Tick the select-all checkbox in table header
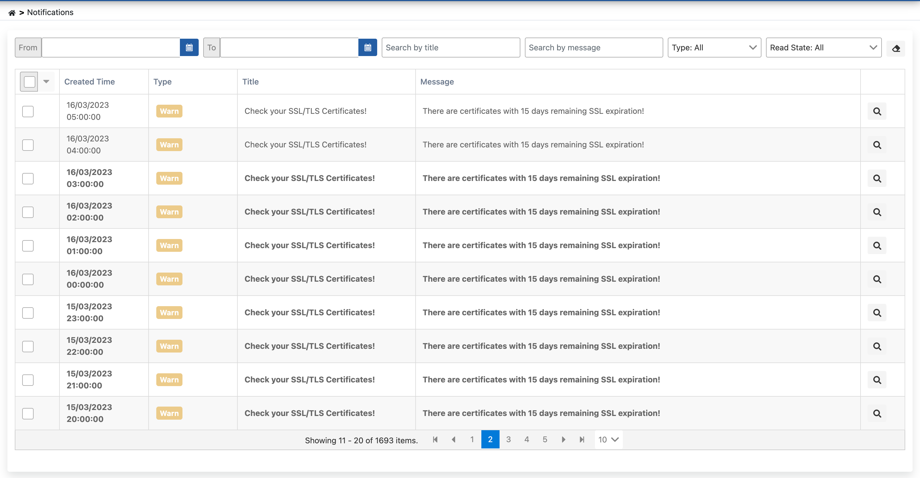Image resolution: width=920 pixels, height=478 pixels. click(x=29, y=82)
